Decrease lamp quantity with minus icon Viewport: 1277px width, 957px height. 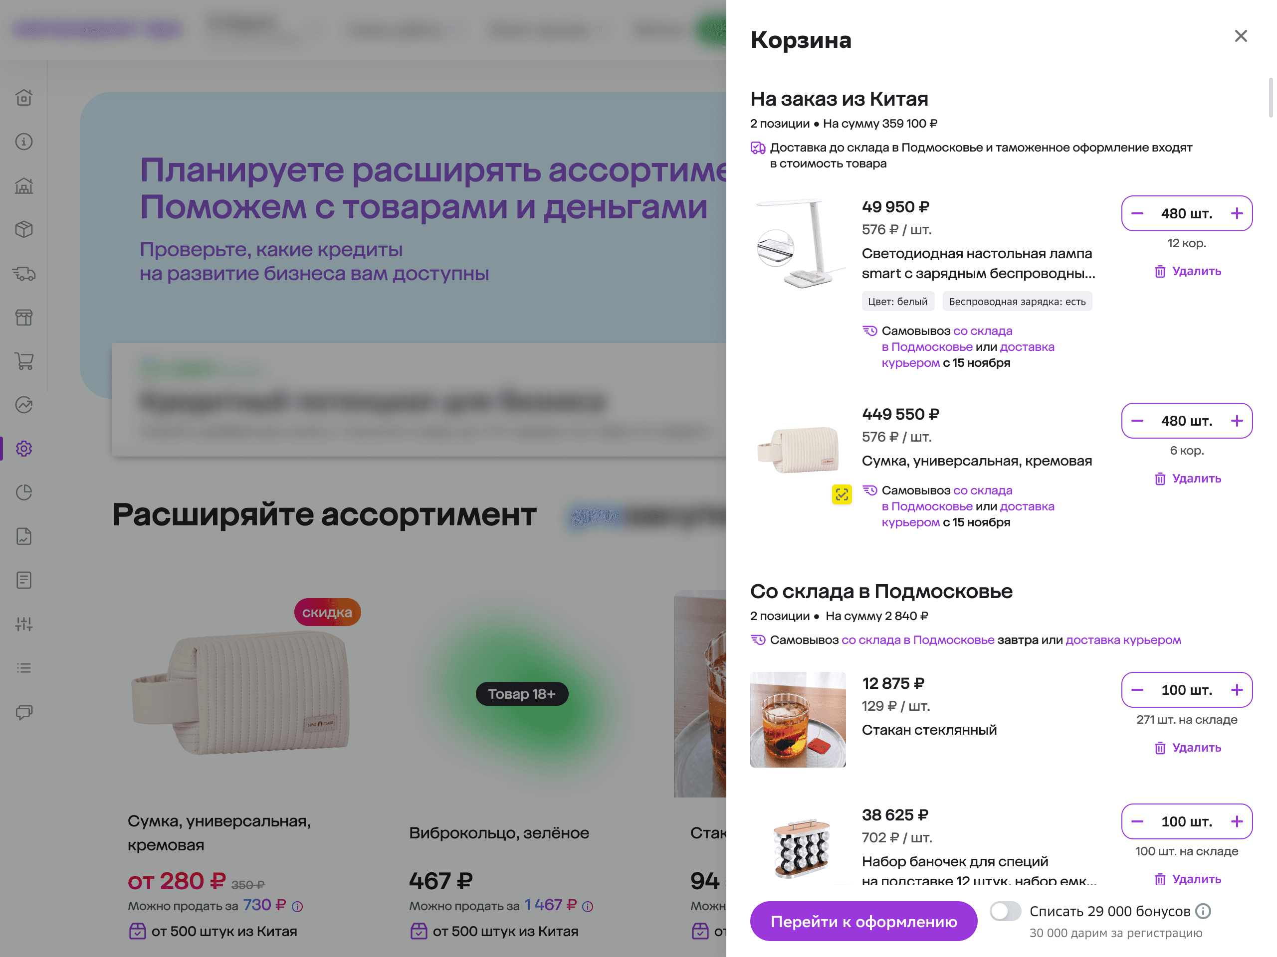pos(1137,213)
